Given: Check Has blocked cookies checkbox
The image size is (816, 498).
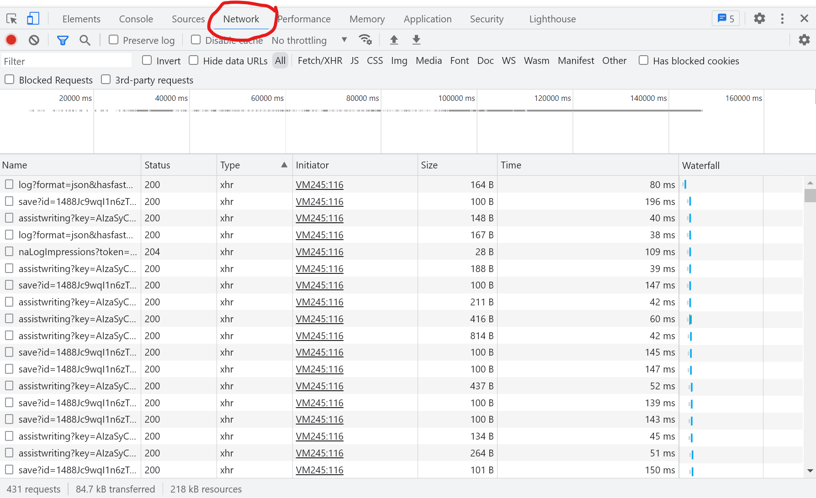Looking at the screenshot, I should click(643, 60).
